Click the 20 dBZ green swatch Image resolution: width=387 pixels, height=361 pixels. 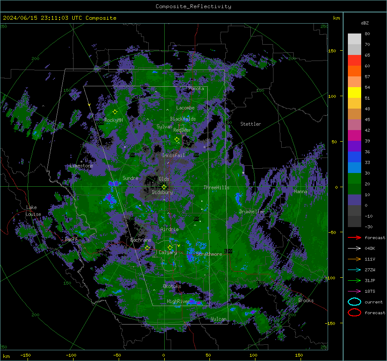(354, 178)
